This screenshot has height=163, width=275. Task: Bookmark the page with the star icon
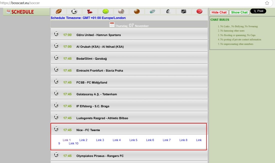coord(267,3)
